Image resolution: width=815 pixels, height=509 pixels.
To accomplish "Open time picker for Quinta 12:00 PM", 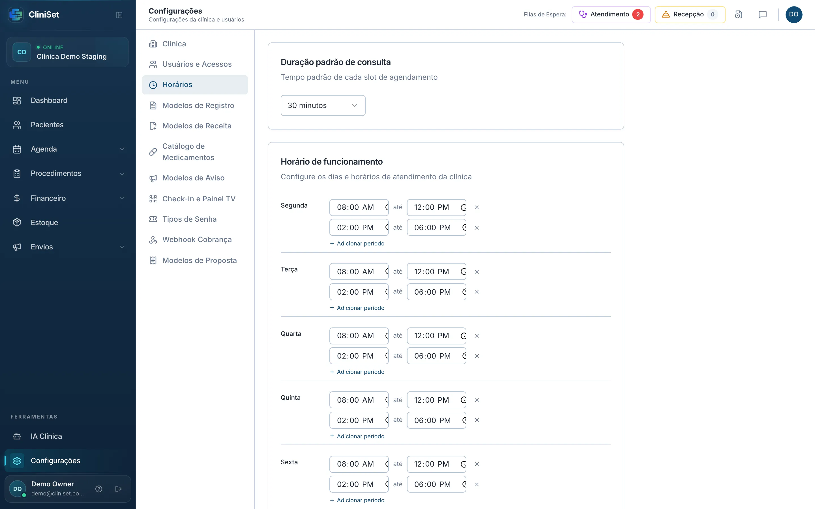I will click(x=463, y=400).
